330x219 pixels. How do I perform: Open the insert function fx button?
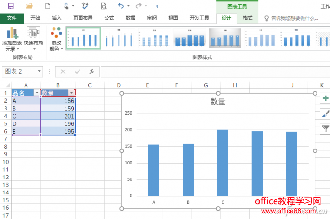[x=92, y=72]
